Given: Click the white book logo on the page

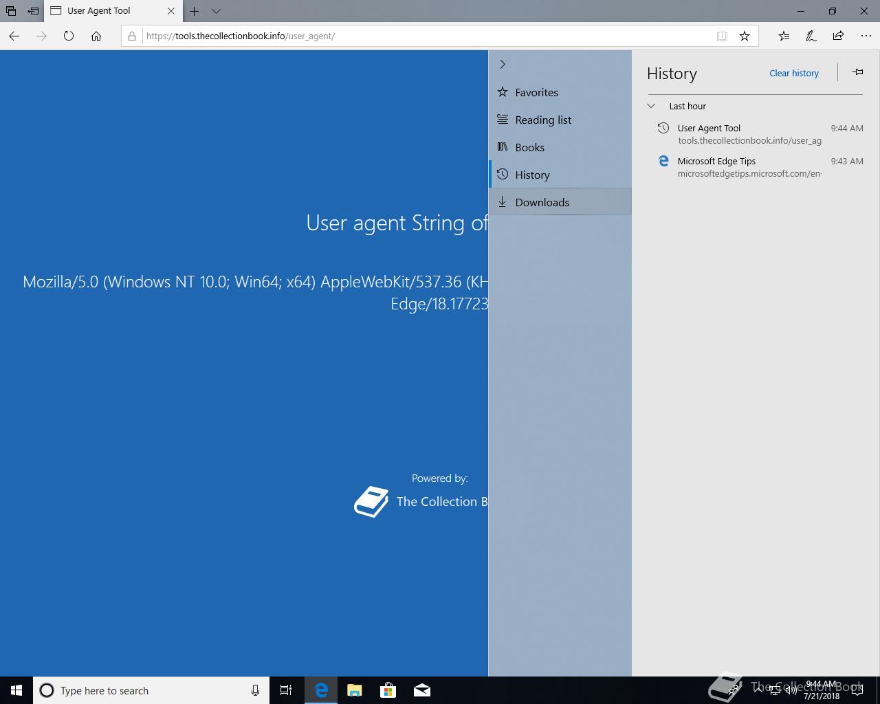Looking at the screenshot, I should (371, 502).
